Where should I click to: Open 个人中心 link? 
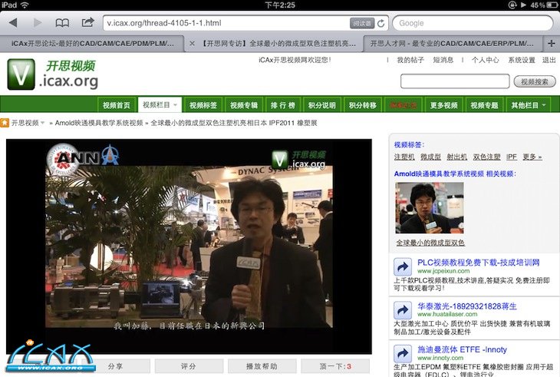485,60
